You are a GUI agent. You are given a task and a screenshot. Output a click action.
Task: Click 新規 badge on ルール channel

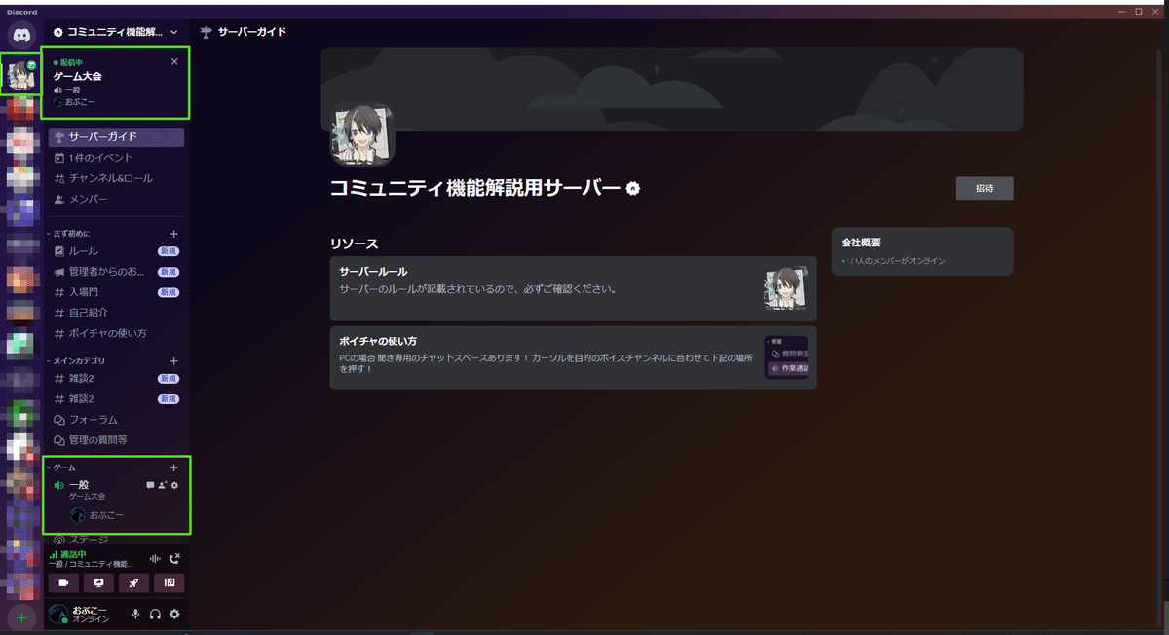169,251
